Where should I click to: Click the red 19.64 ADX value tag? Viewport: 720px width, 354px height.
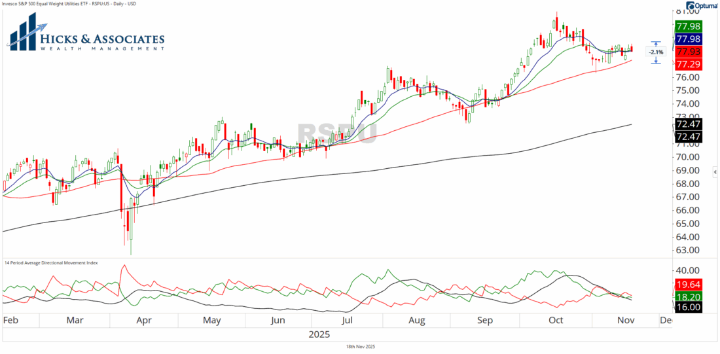[x=688, y=285]
